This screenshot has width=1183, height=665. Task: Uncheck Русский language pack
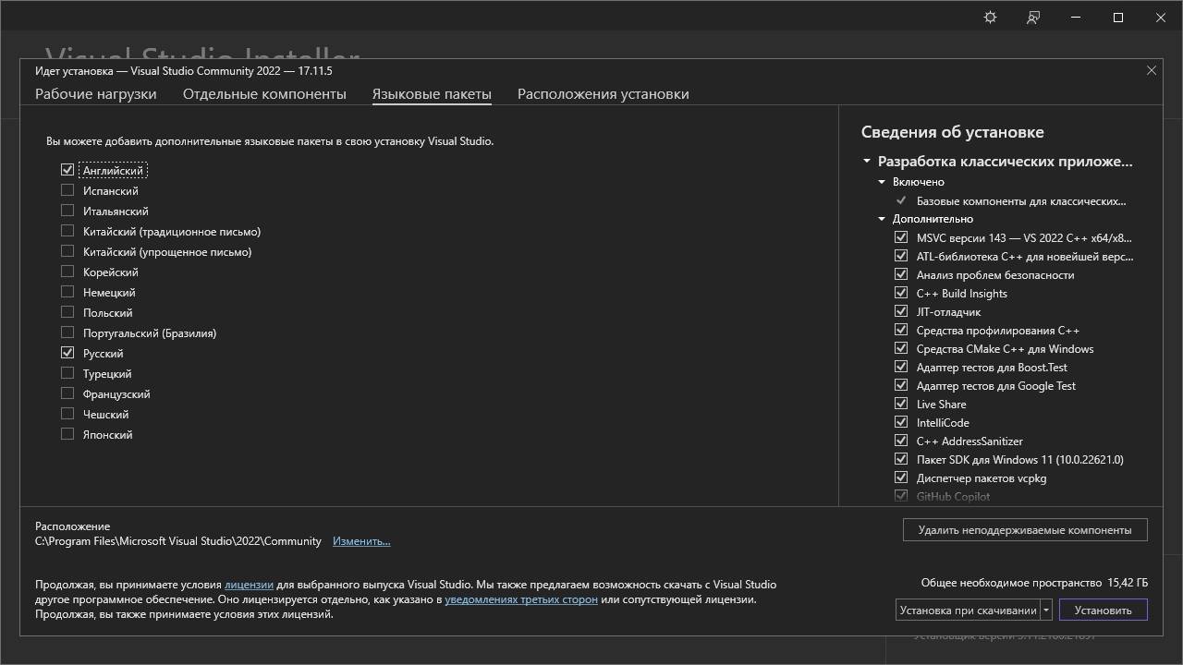click(67, 353)
